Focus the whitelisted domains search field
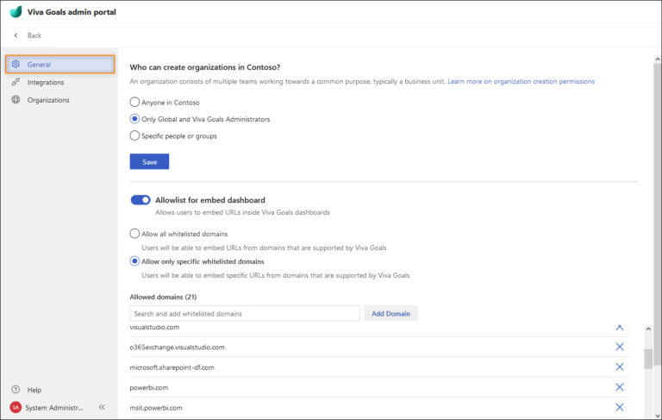Viewport: 662px width, 420px height. 244,313
